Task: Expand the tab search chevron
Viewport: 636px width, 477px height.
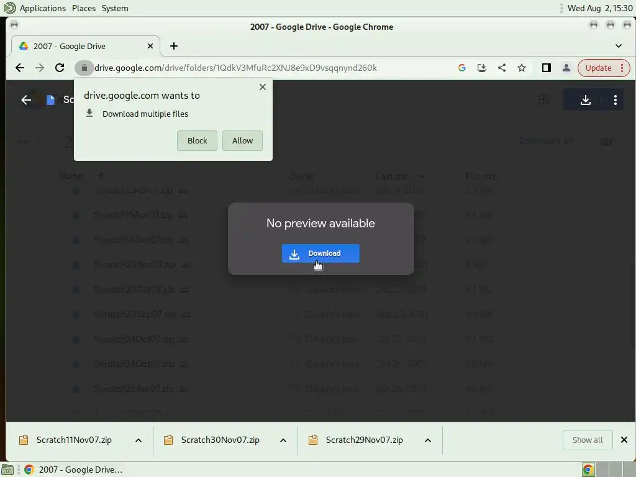Action: 618,46
